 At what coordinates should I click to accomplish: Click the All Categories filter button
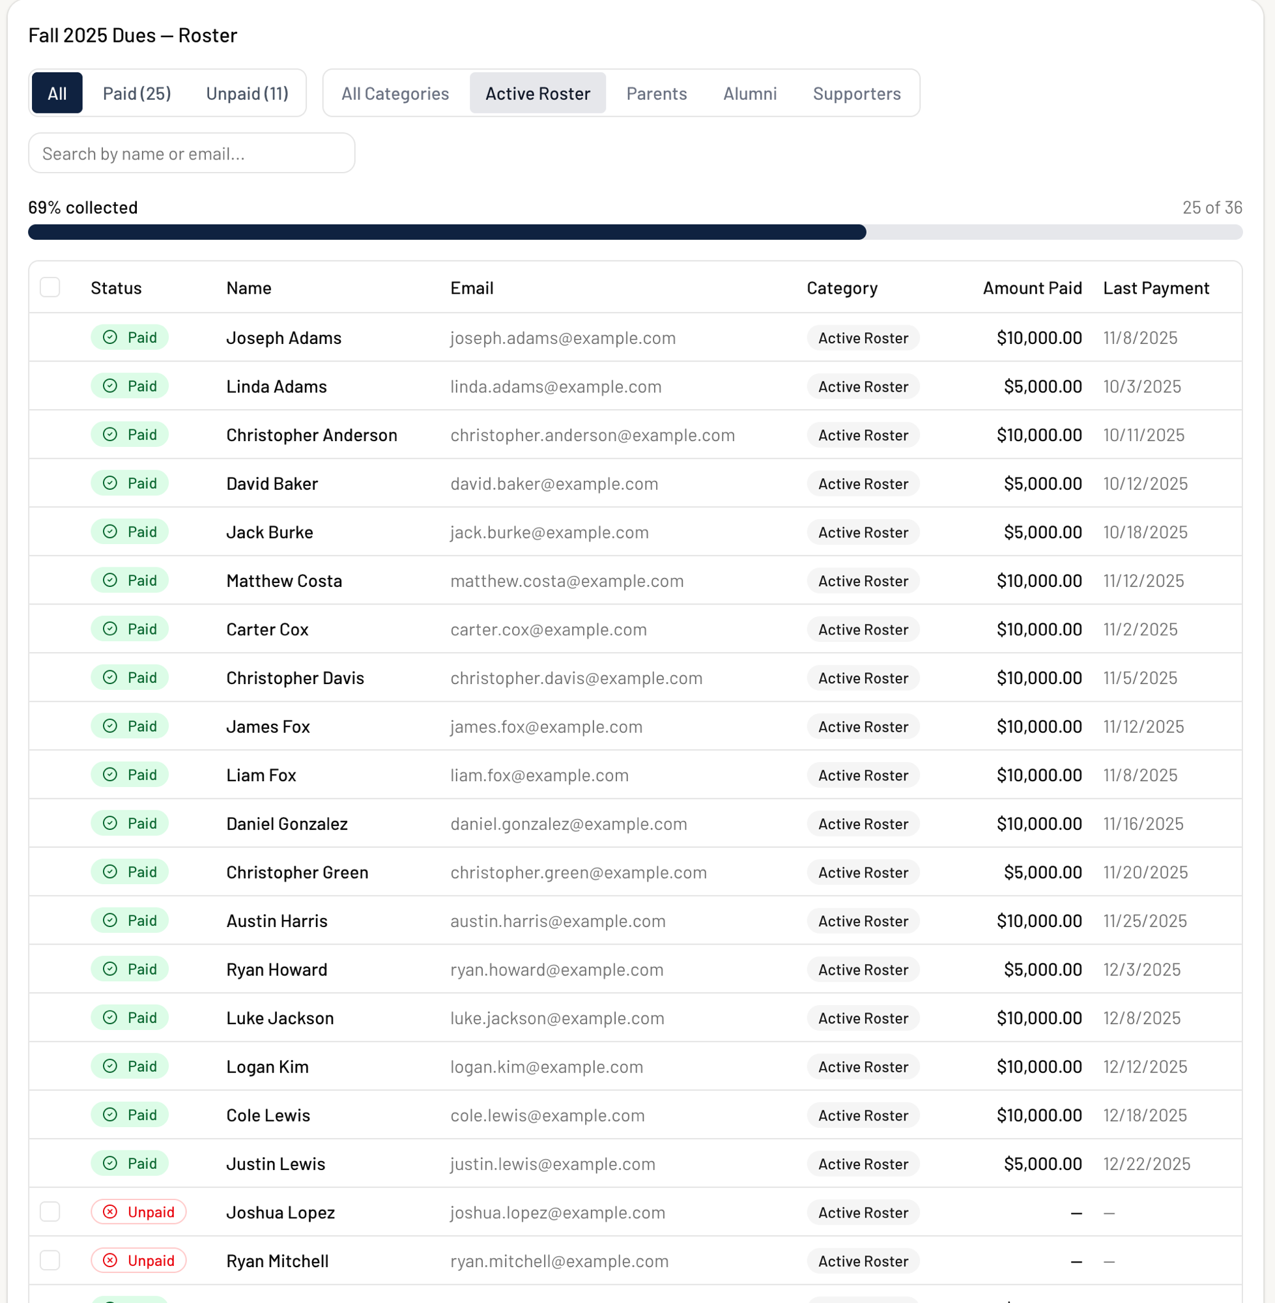395,93
